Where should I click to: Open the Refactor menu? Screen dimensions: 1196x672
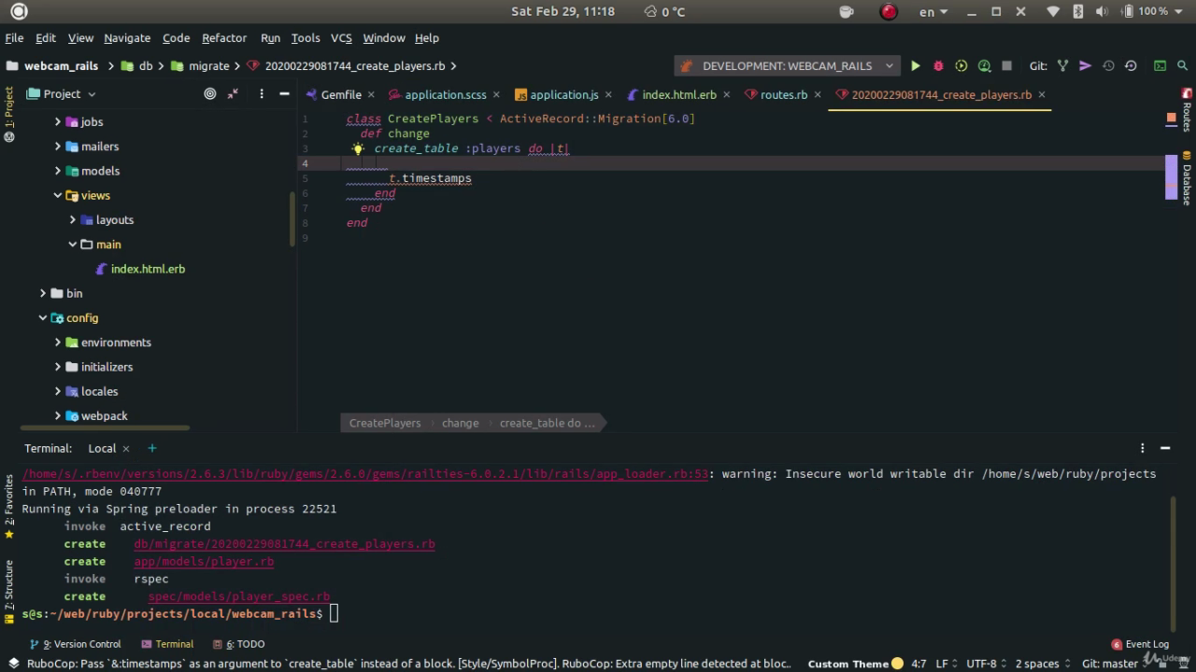click(x=224, y=38)
